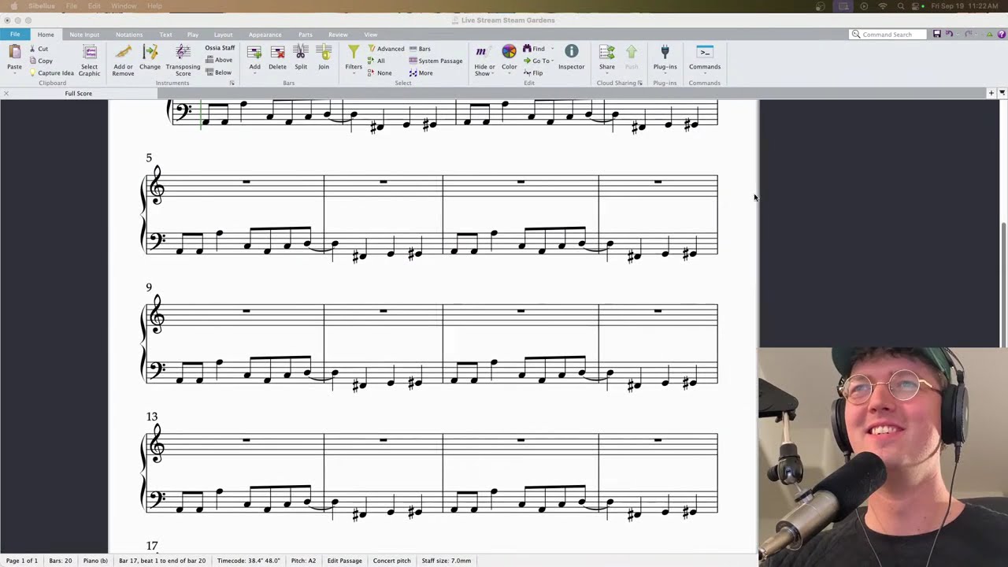This screenshot has height=567, width=1008.
Task: Click the Delete bars icon
Action: click(x=277, y=52)
